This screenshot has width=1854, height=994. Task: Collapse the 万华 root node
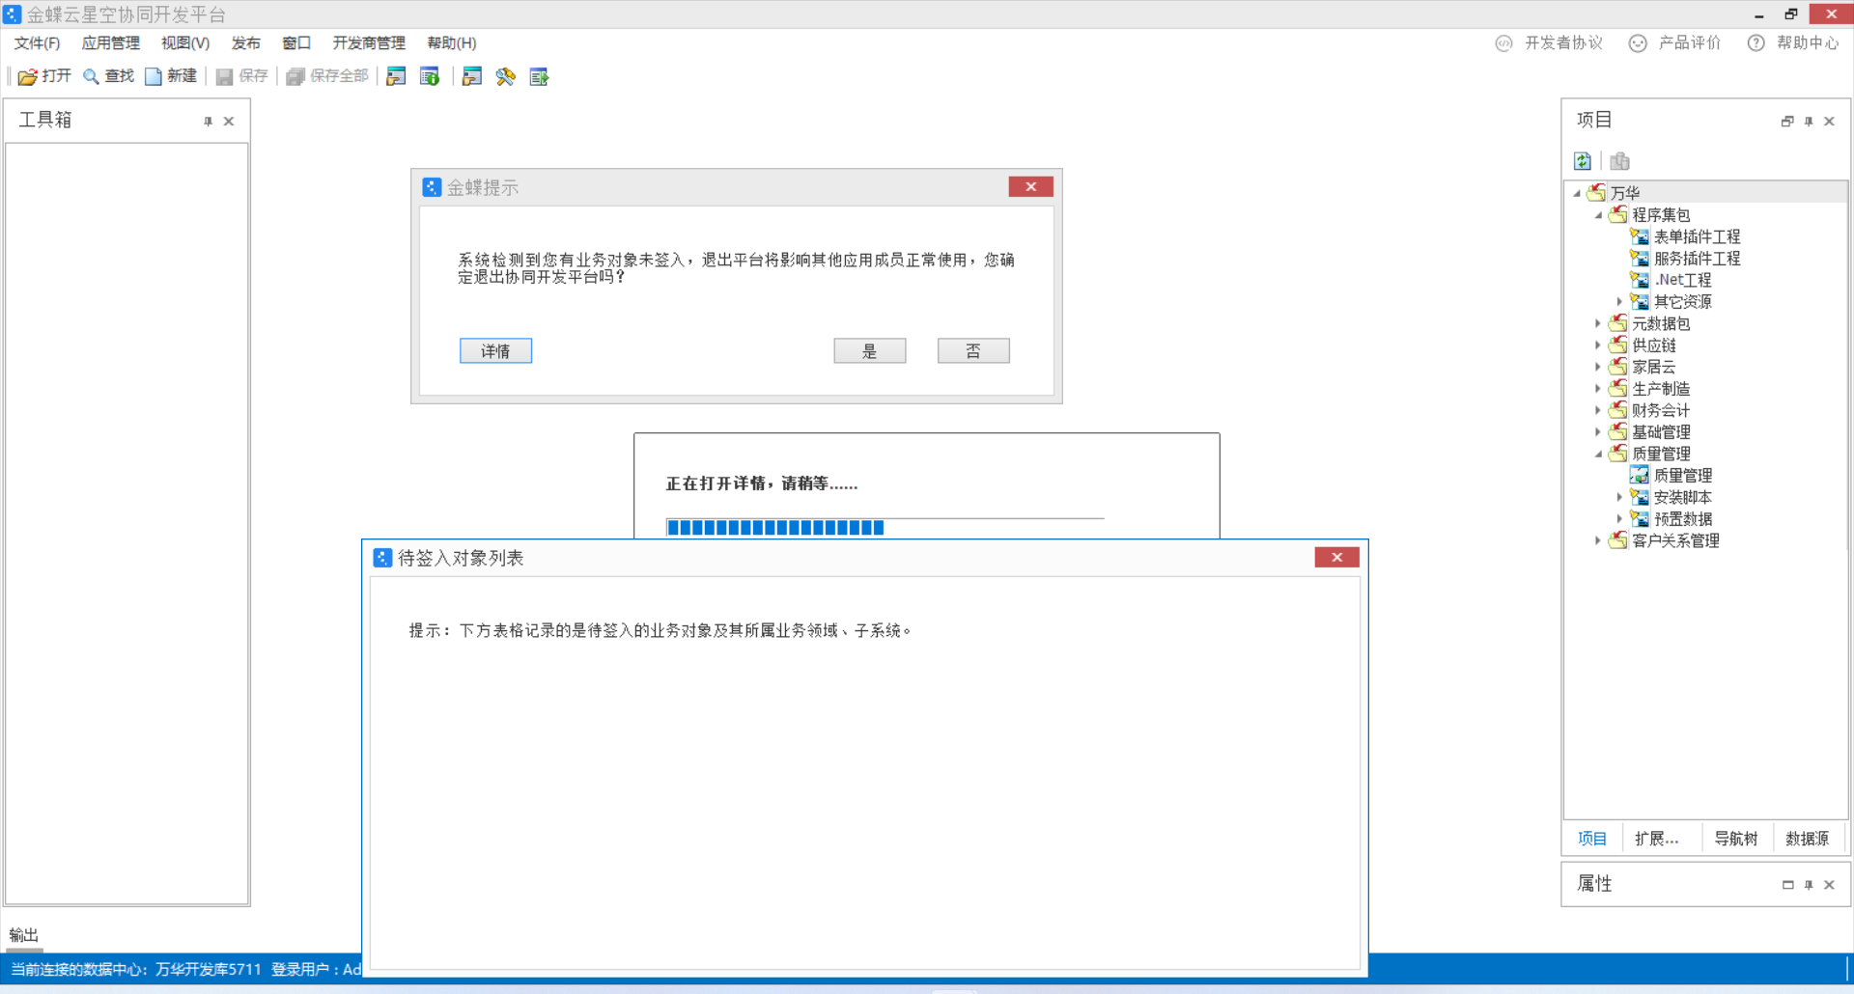[x=1577, y=193]
